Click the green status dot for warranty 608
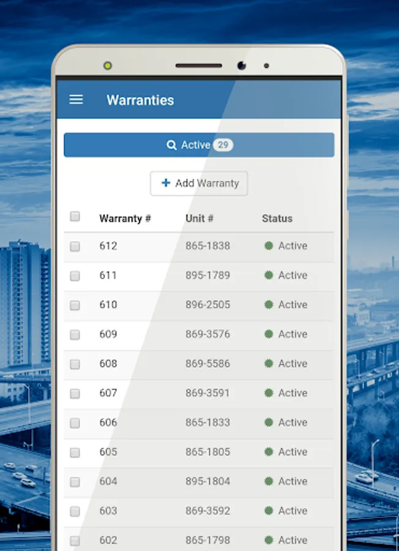This screenshot has height=551, width=399. click(269, 363)
